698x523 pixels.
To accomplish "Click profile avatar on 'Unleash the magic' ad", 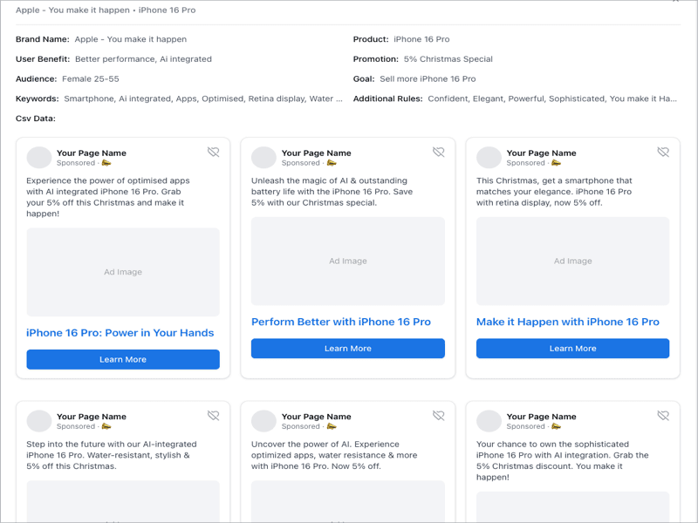I will point(263,158).
